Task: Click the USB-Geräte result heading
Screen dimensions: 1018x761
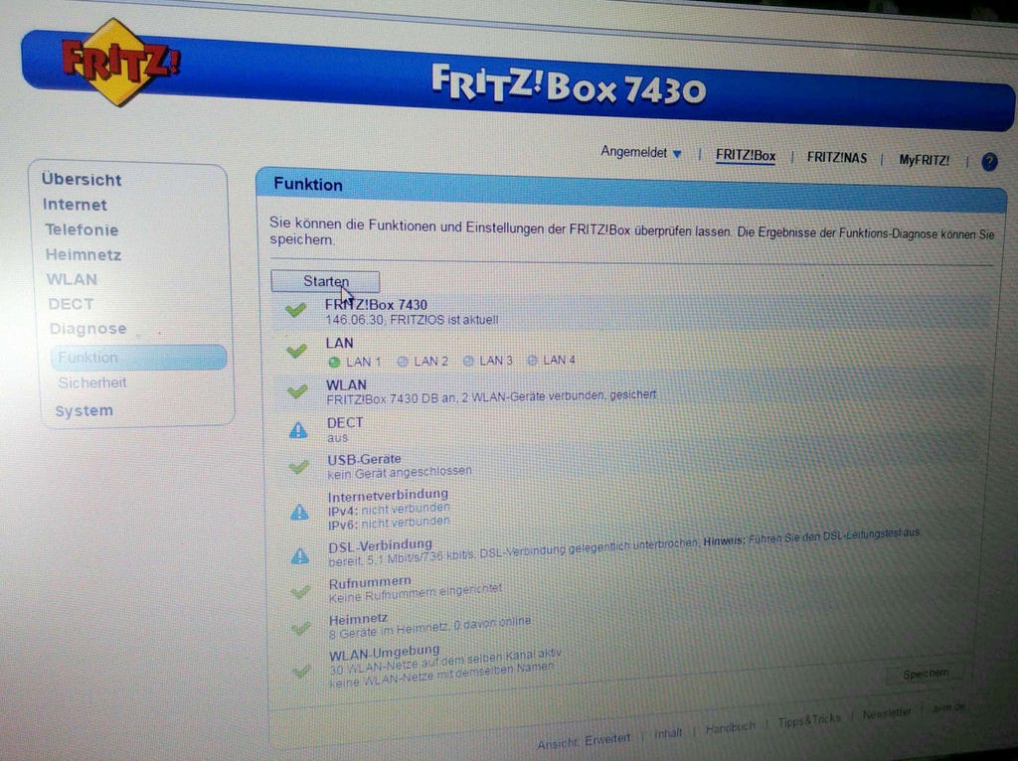Action: coord(364,459)
